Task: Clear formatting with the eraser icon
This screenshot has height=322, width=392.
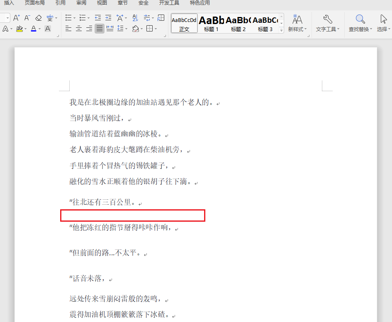Action: point(38,18)
